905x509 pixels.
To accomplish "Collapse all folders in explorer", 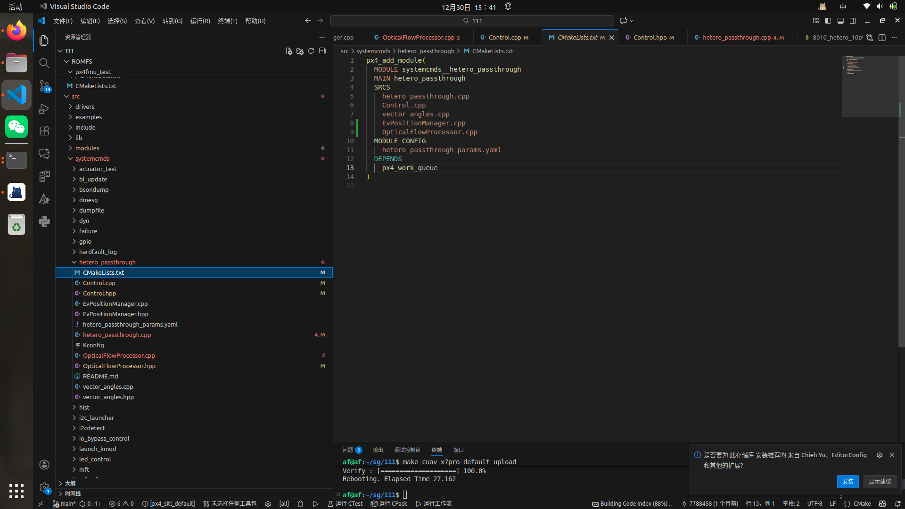I will click(x=322, y=51).
